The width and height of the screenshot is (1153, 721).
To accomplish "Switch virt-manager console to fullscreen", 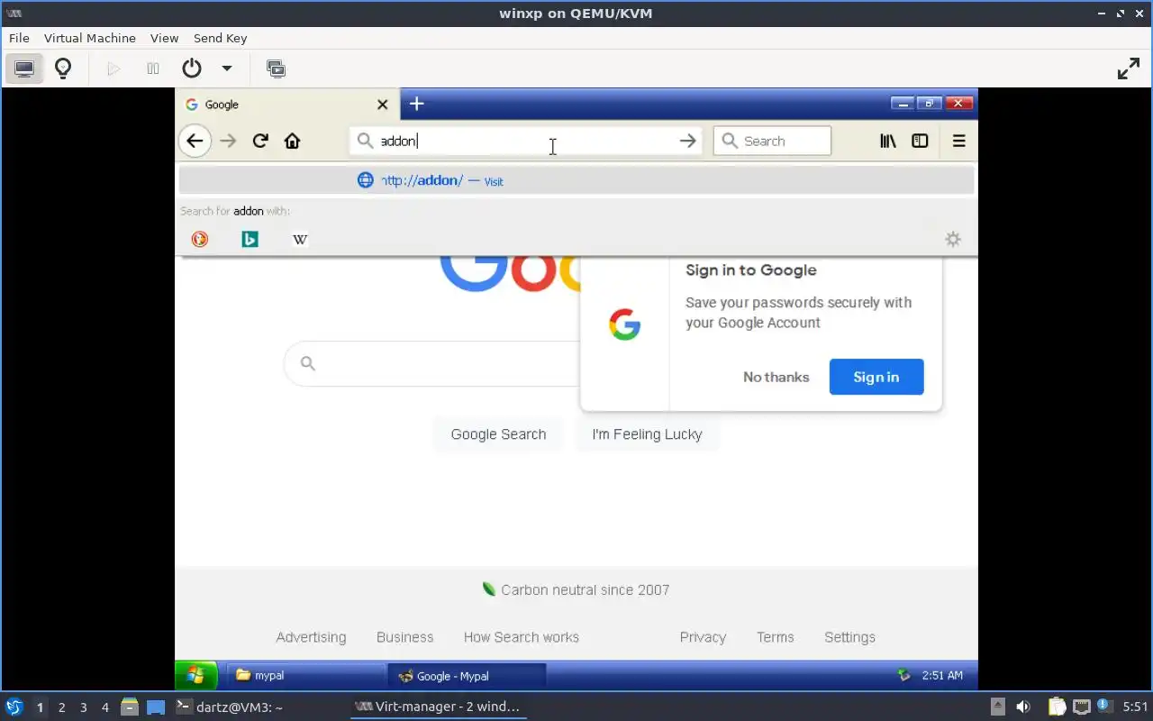I will point(1129,68).
